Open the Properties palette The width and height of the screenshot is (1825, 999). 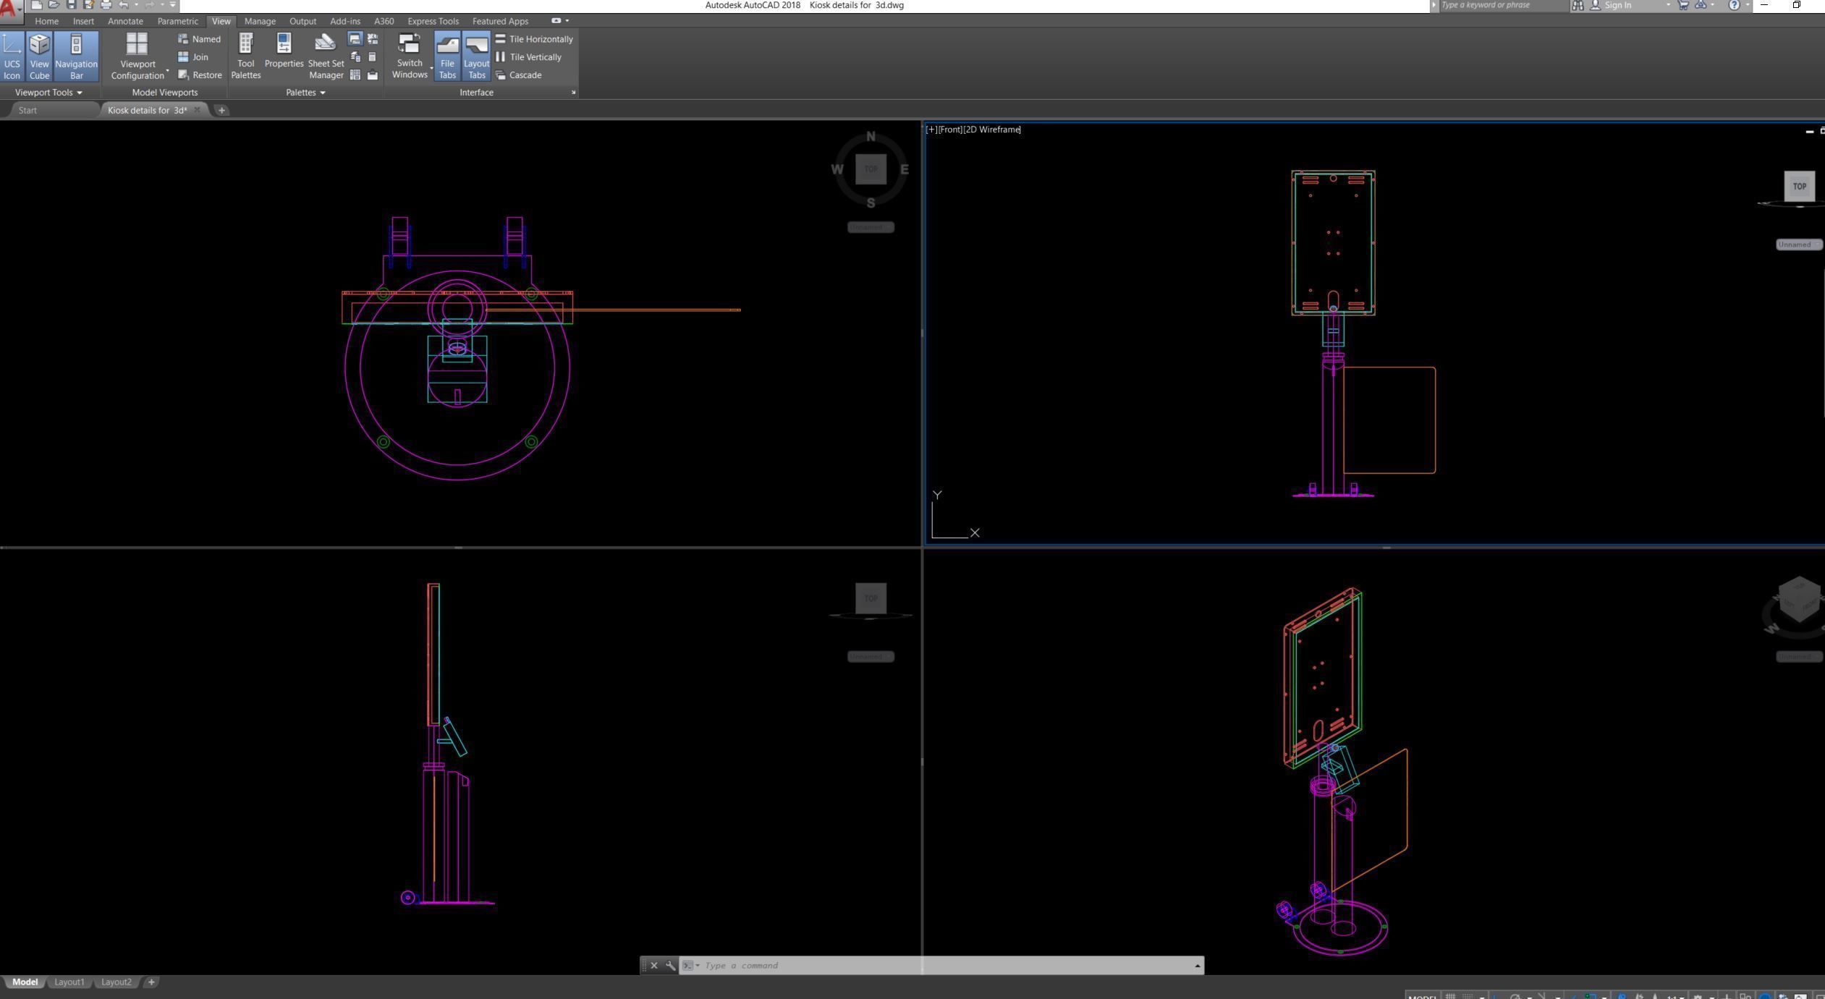[x=284, y=51]
